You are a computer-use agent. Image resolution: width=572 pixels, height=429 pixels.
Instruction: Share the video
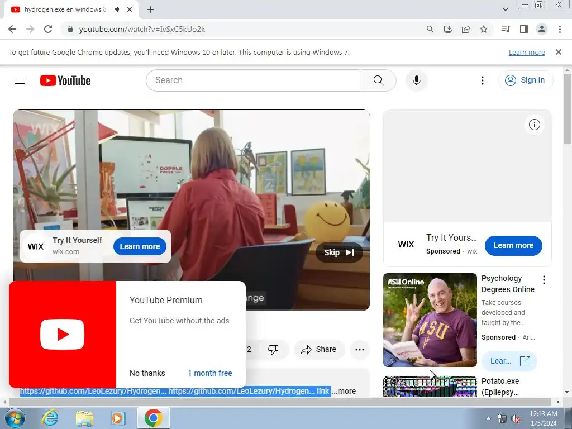point(318,350)
